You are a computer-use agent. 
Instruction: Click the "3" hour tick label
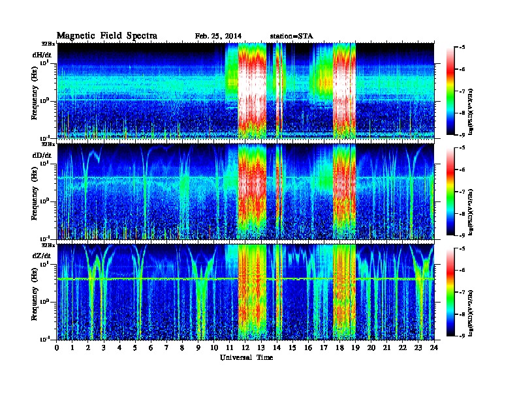pyautogui.click(x=104, y=347)
